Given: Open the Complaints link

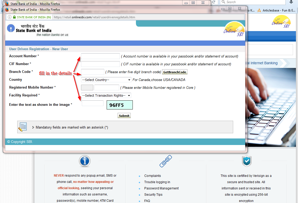Looking at the screenshot, I should [152, 176].
